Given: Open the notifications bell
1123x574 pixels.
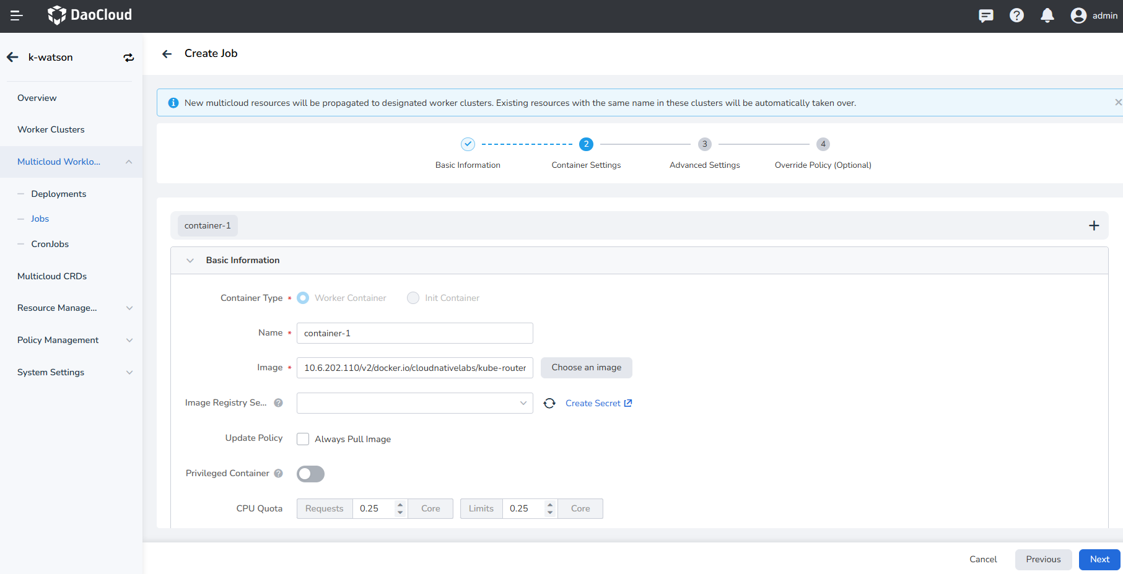Looking at the screenshot, I should click(x=1047, y=15).
